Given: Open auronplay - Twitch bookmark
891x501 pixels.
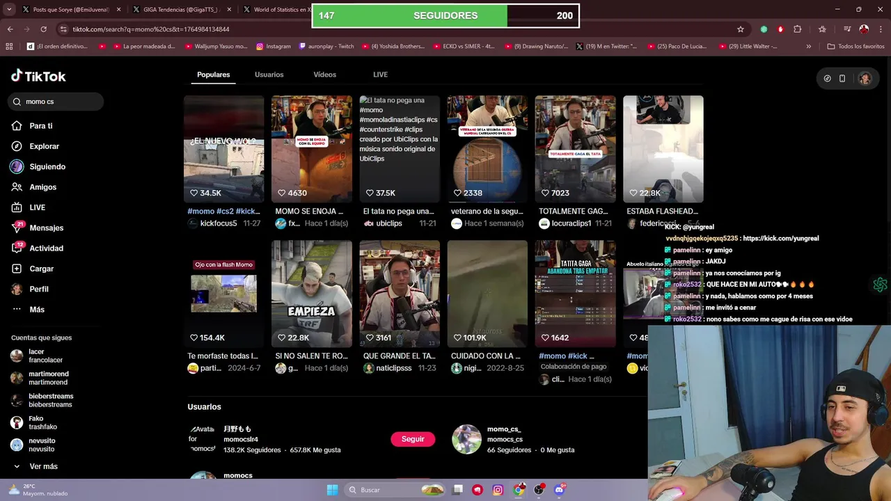Looking at the screenshot, I should pos(327,47).
